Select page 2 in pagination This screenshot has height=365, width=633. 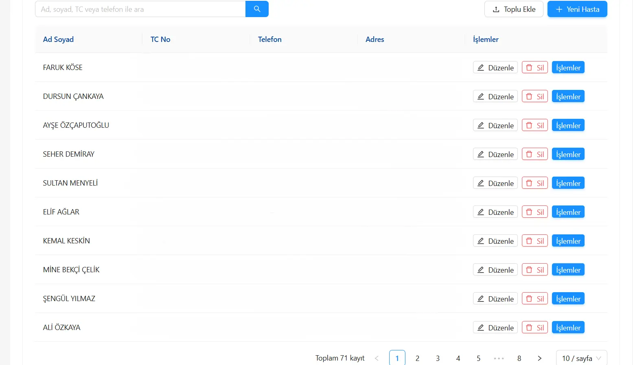417,358
